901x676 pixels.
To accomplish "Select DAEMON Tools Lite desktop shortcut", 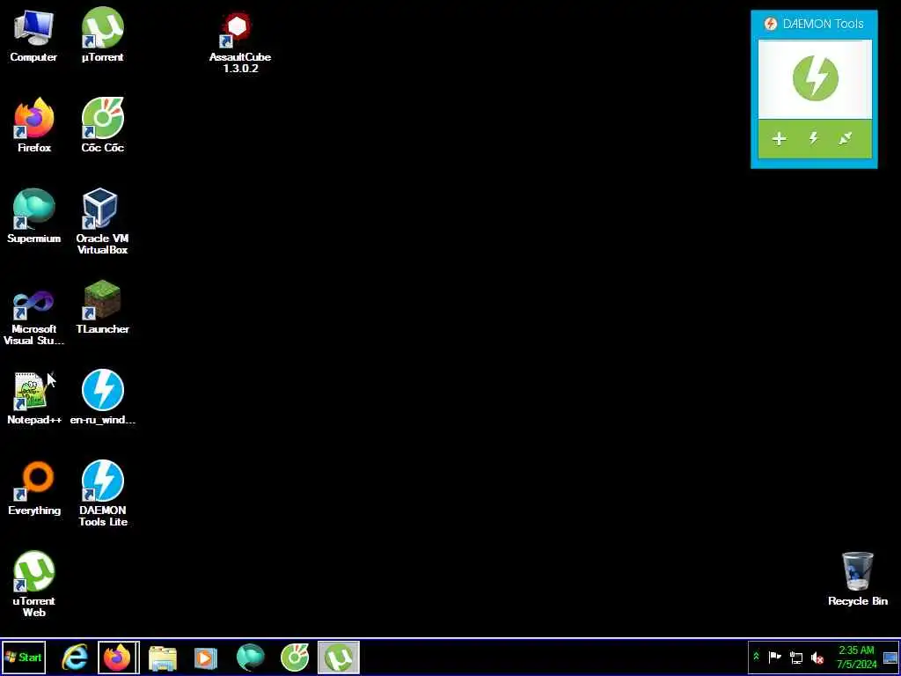I will (102, 493).
